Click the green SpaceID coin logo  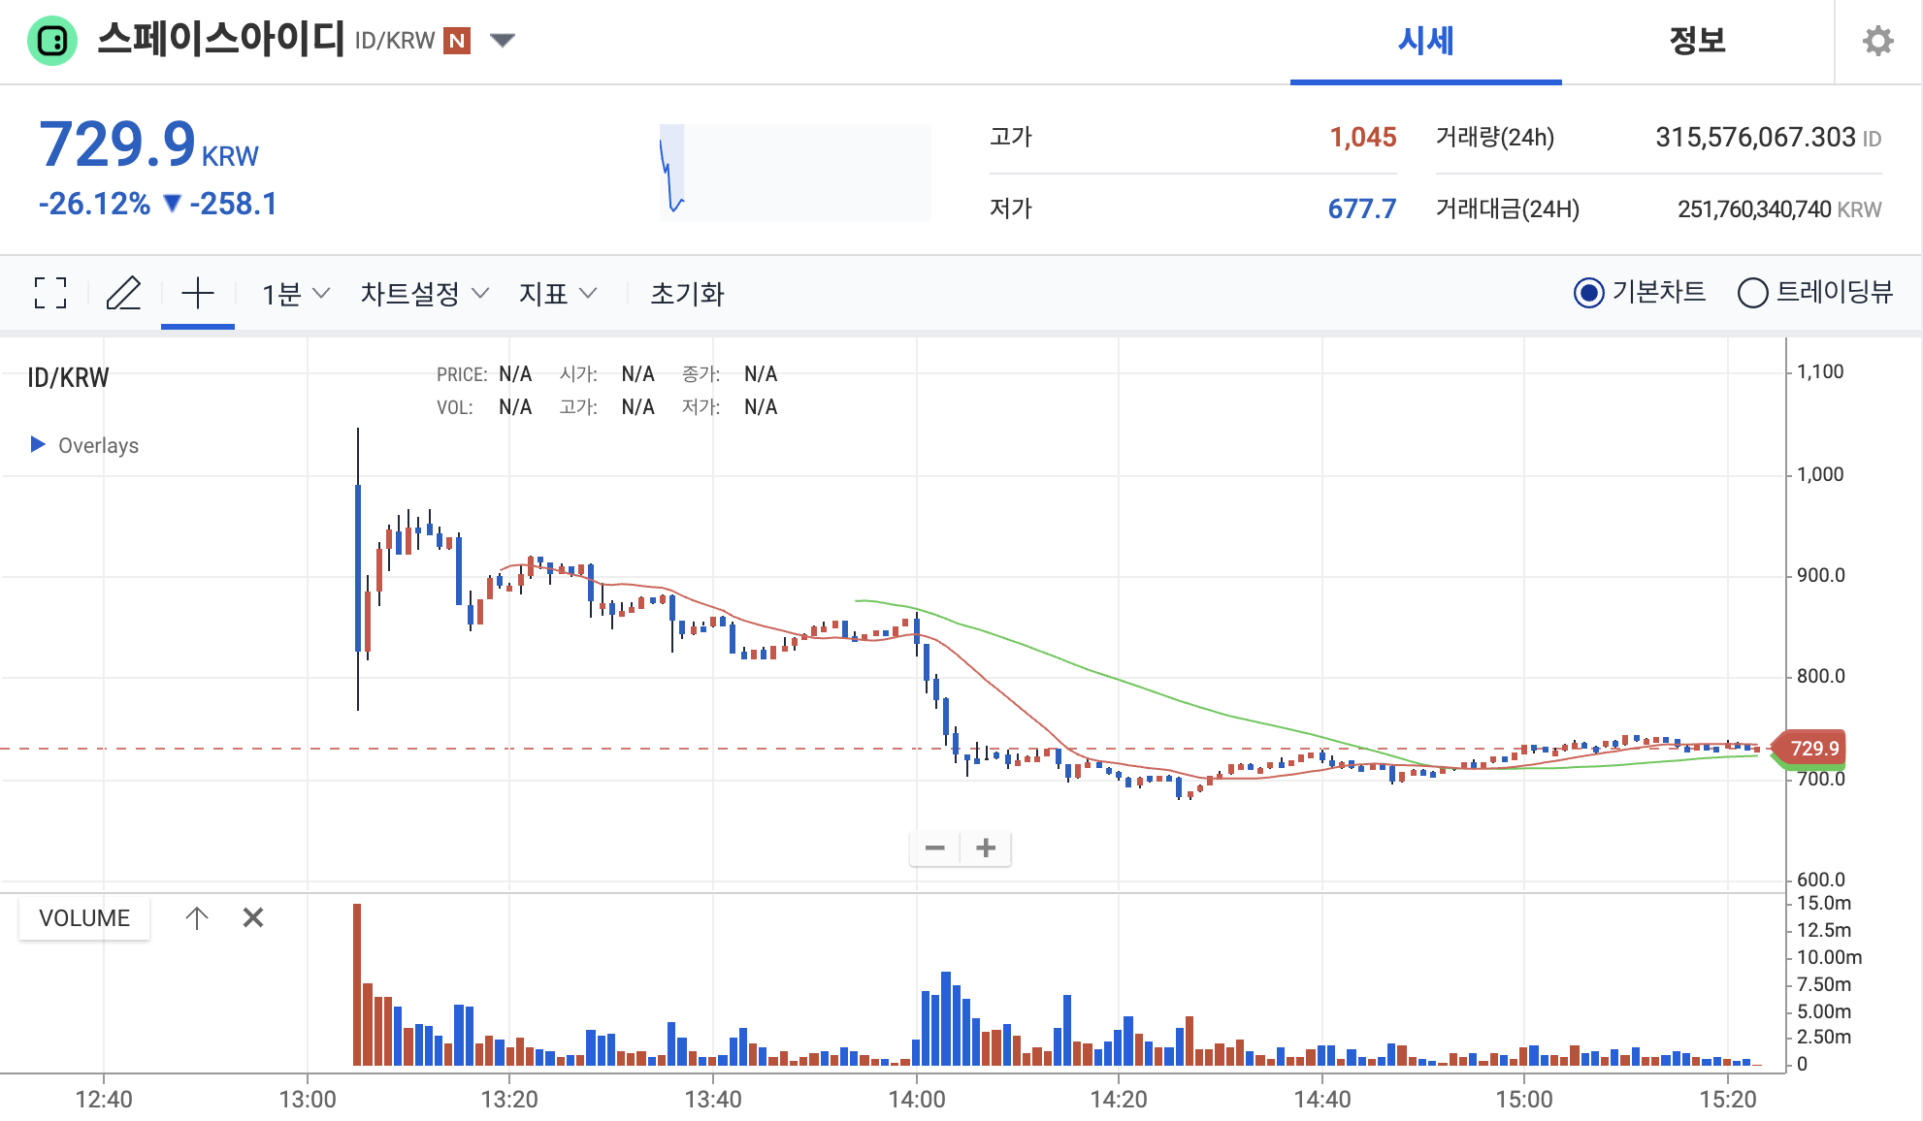(52, 41)
